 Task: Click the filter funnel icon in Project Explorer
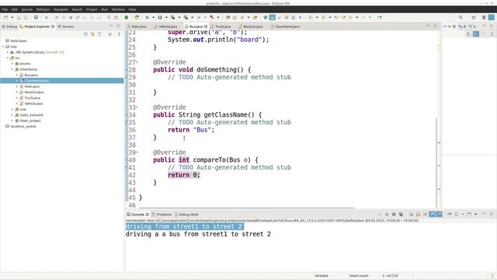pos(99,33)
